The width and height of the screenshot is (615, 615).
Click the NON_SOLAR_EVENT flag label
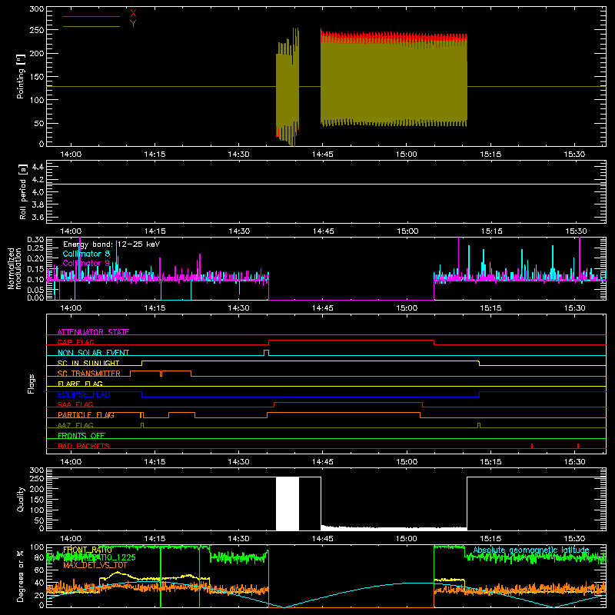point(93,353)
